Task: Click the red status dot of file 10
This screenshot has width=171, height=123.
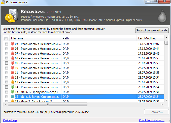Action: (13, 68)
